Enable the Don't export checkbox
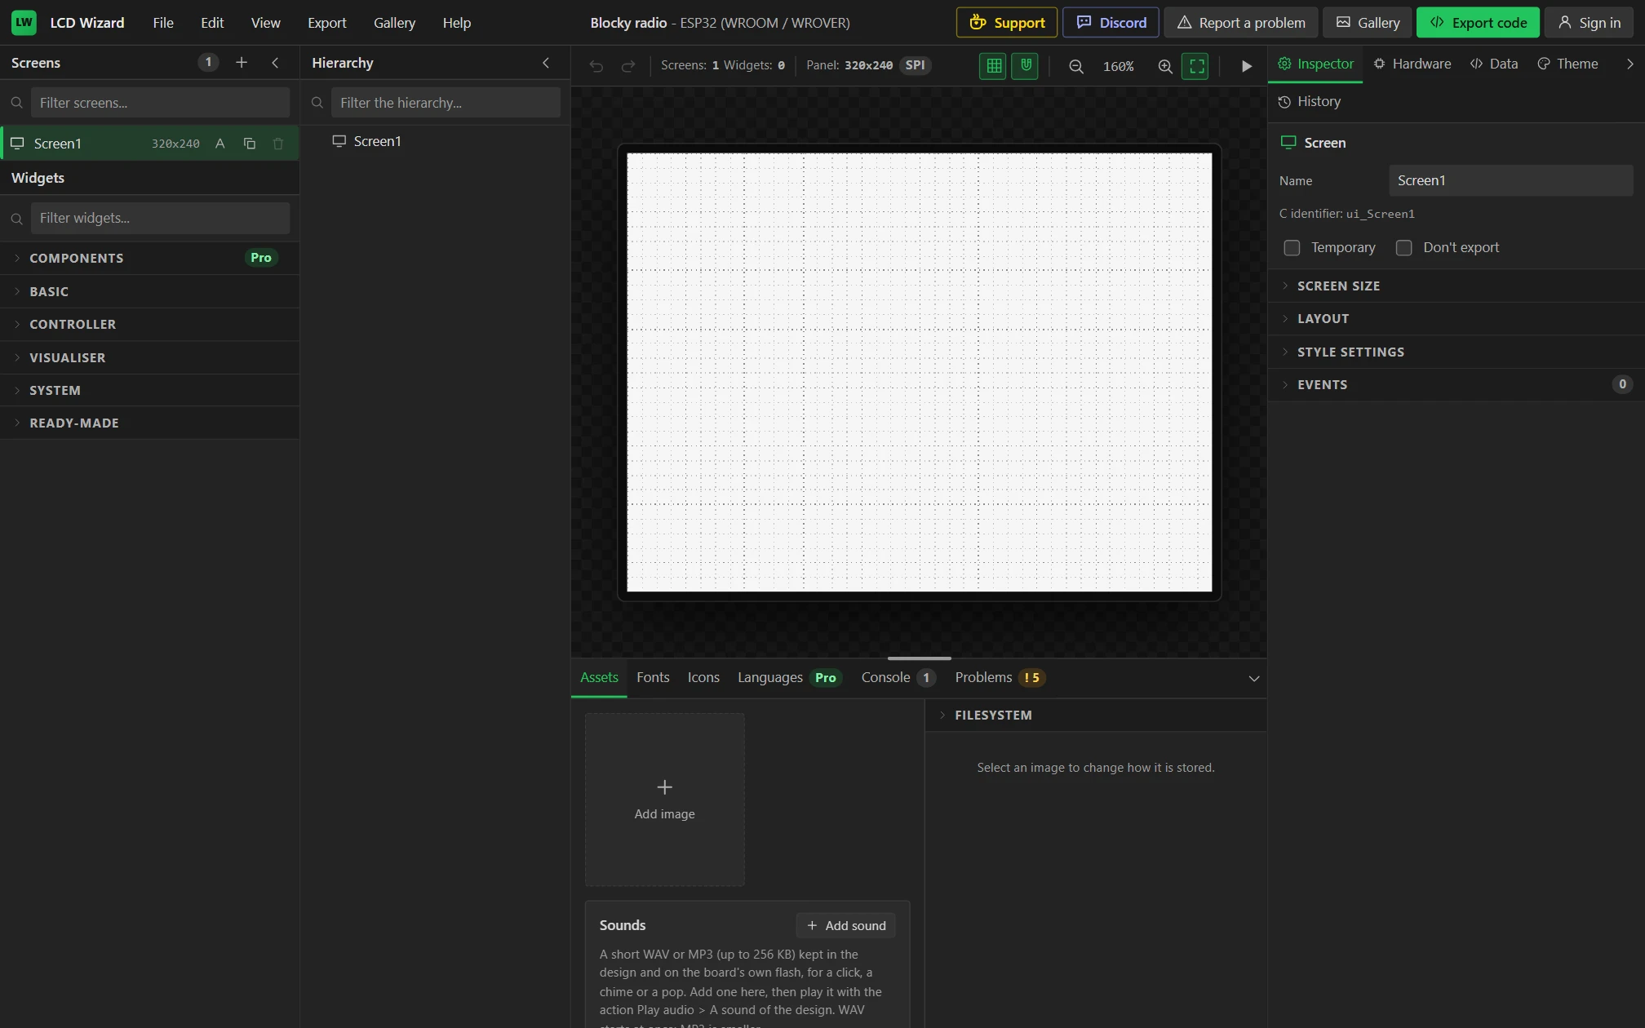The width and height of the screenshot is (1645, 1028). [x=1403, y=248]
